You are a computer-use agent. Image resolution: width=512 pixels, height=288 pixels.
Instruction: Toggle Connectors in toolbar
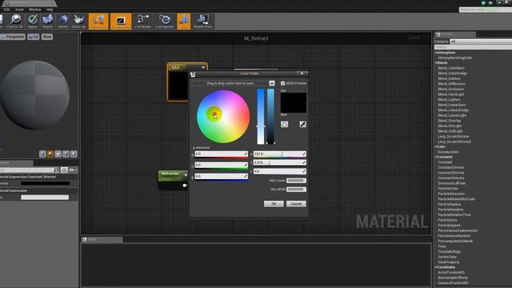pos(98,22)
